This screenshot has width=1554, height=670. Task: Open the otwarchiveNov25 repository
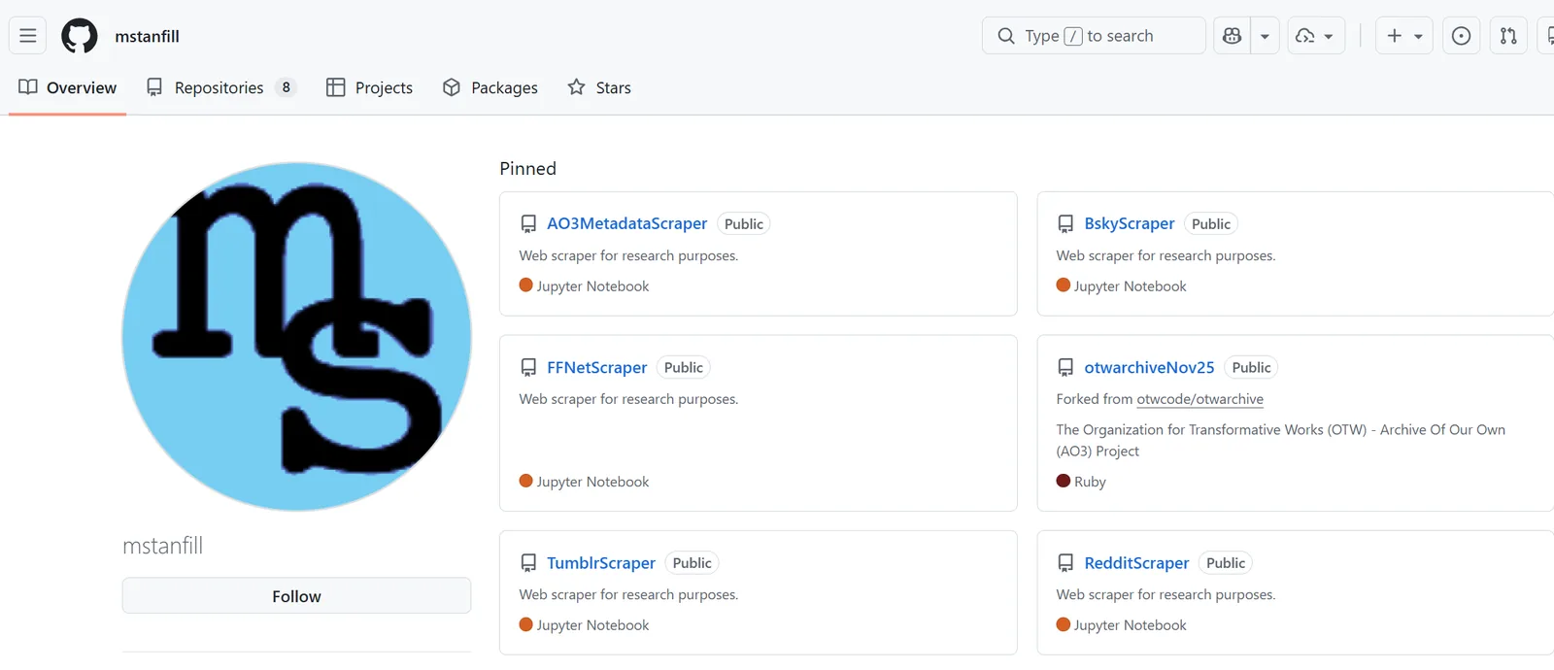coord(1149,367)
